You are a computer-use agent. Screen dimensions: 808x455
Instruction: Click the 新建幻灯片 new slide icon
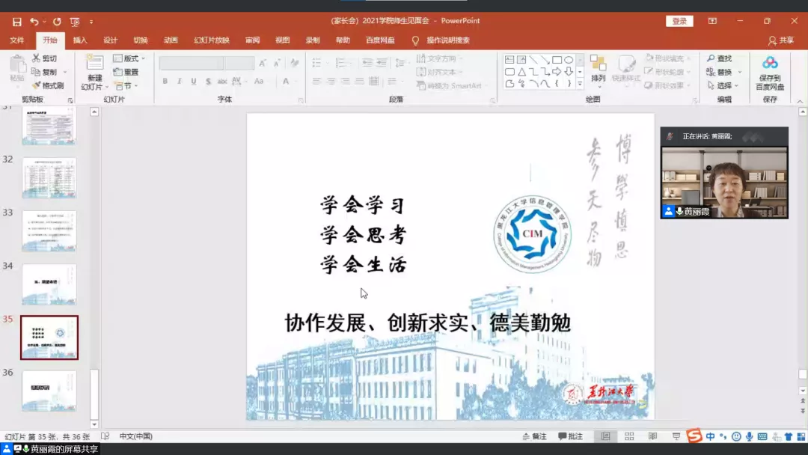[x=94, y=63]
